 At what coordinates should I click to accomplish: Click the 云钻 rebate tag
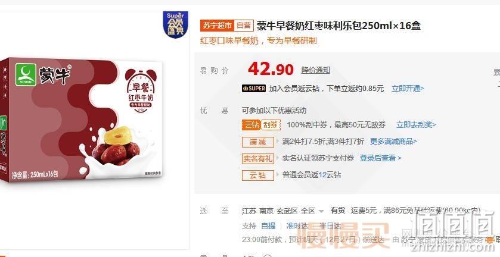click(258, 175)
